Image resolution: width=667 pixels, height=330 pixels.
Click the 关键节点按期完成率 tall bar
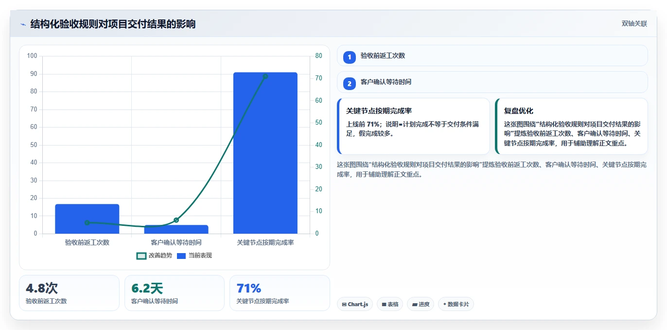coord(265,153)
